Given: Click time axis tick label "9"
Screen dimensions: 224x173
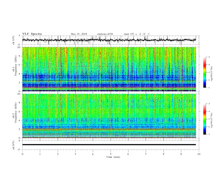Looking at the screenshot, I should pyautogui.click(x=181, y=154).
